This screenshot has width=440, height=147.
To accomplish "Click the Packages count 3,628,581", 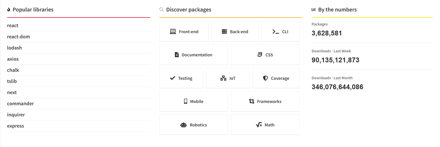I will click(x=327, y=33).
